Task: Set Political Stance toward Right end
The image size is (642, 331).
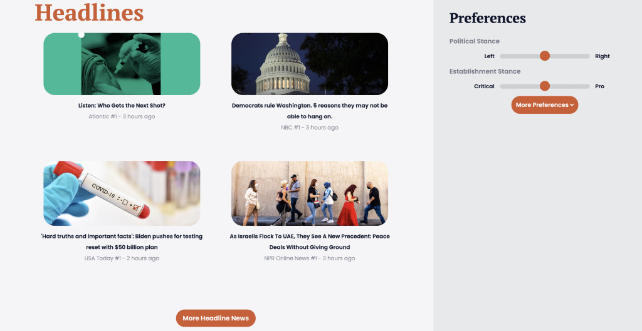Action: click(586, 56)
